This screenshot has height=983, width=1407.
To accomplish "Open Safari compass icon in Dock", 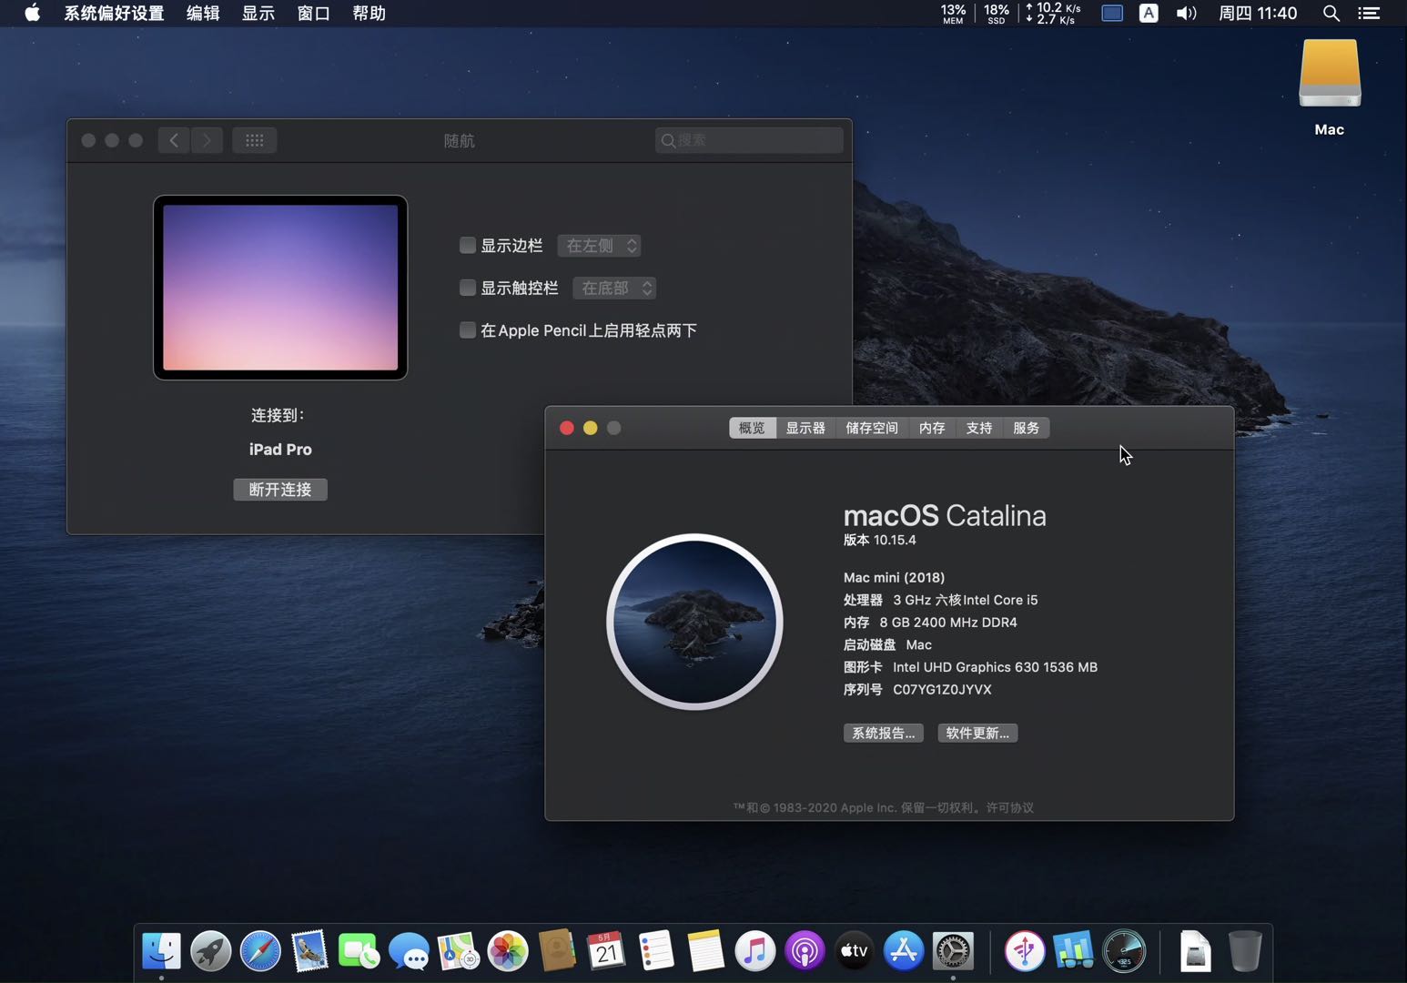I will tap(260, 951).
